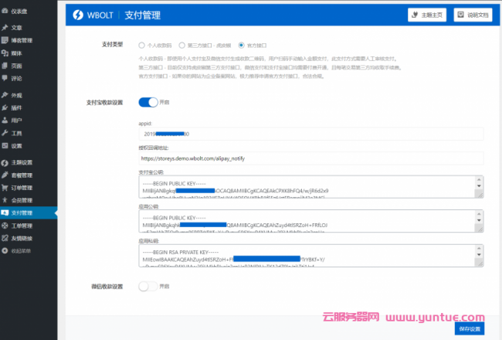Open 设置 settings in sidebar

click(x=16, y=146)
